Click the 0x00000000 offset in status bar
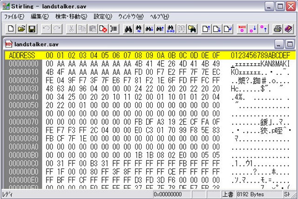 168,194
